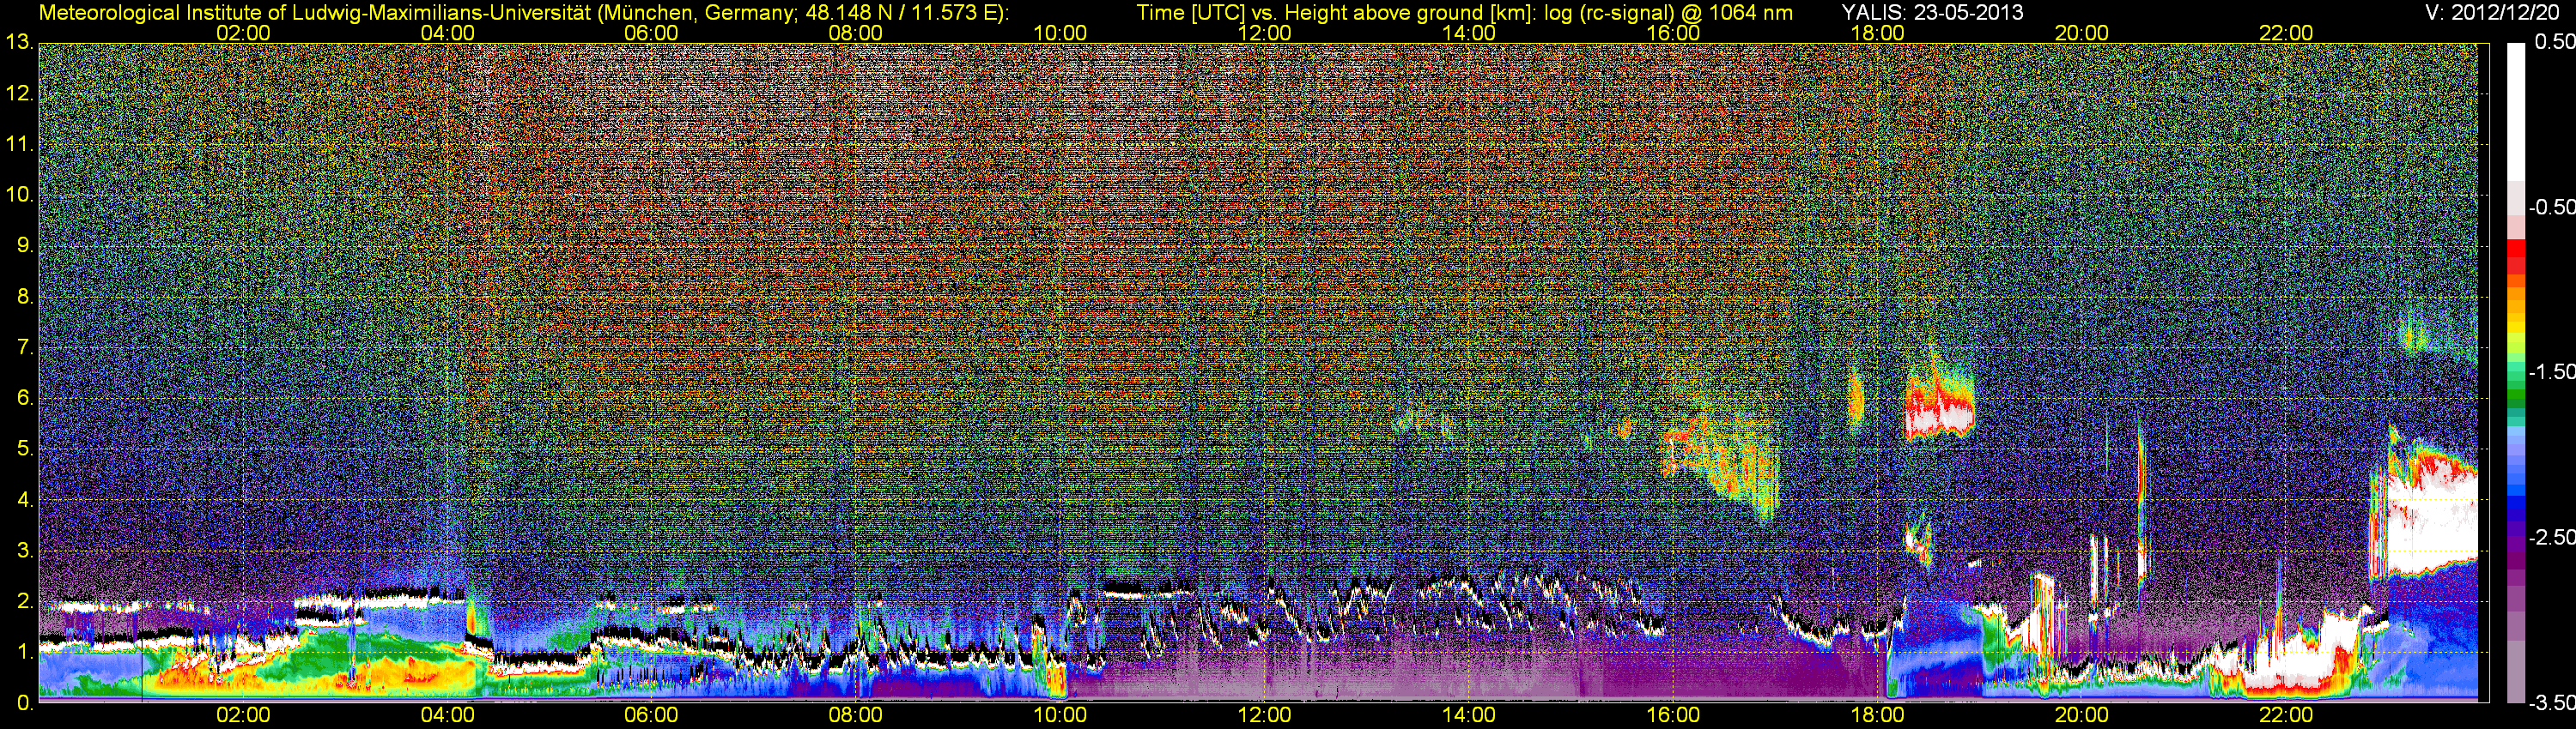
Task: Click the '20:00' label on the top time axis
Action: click(2082, 33)
